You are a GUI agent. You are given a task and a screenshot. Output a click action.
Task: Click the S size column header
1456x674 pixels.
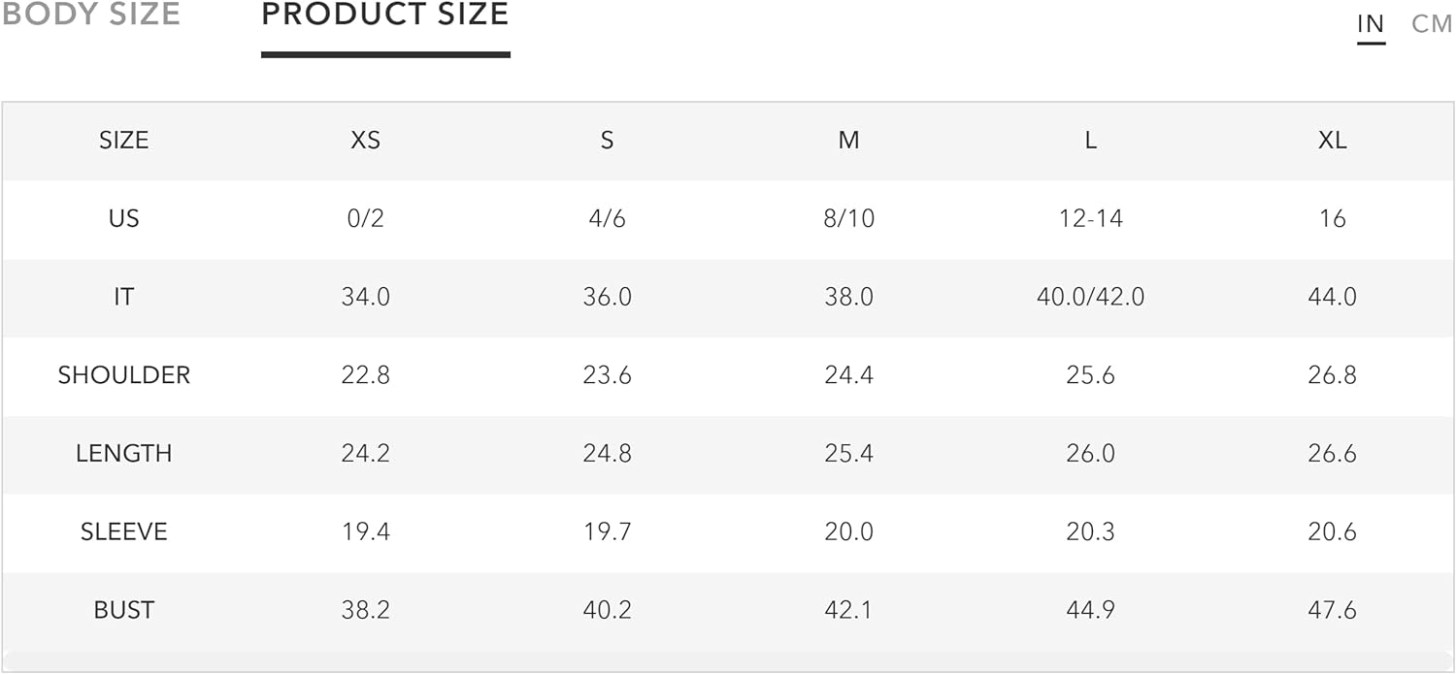[x=607, y=141]
